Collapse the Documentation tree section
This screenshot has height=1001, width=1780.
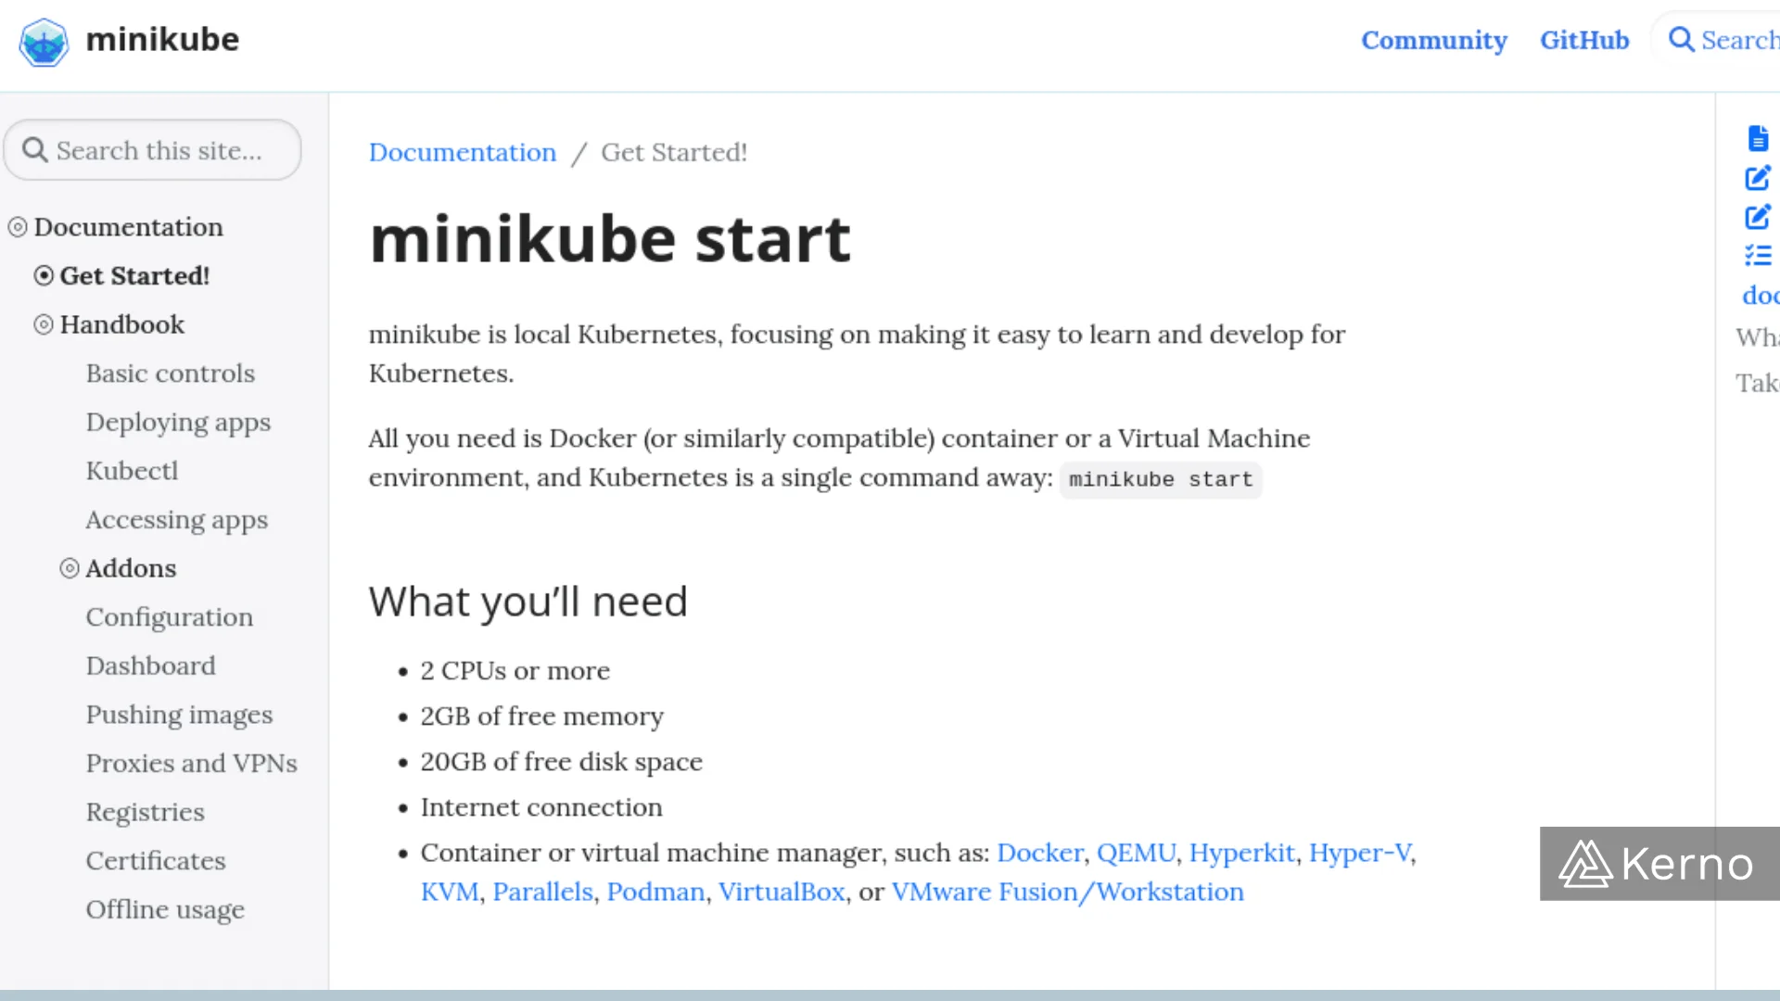16,225
